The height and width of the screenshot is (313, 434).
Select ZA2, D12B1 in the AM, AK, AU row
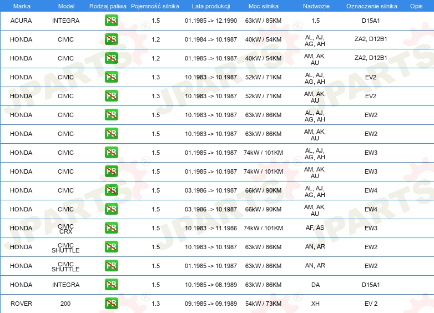coord(371,58)
